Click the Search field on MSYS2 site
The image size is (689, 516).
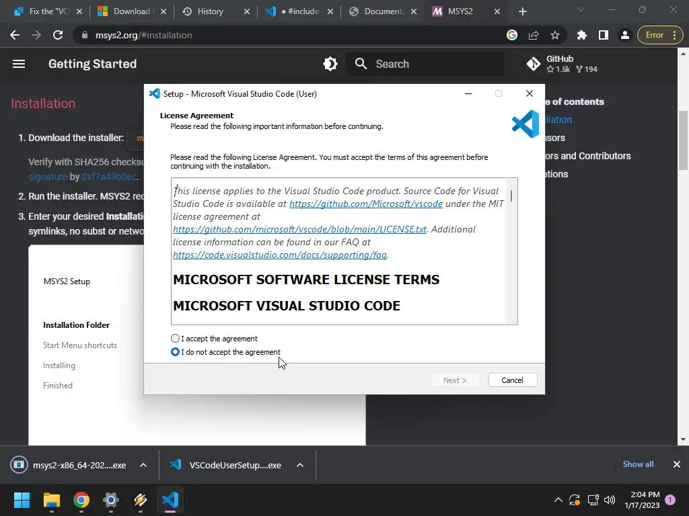click(425, 64)
